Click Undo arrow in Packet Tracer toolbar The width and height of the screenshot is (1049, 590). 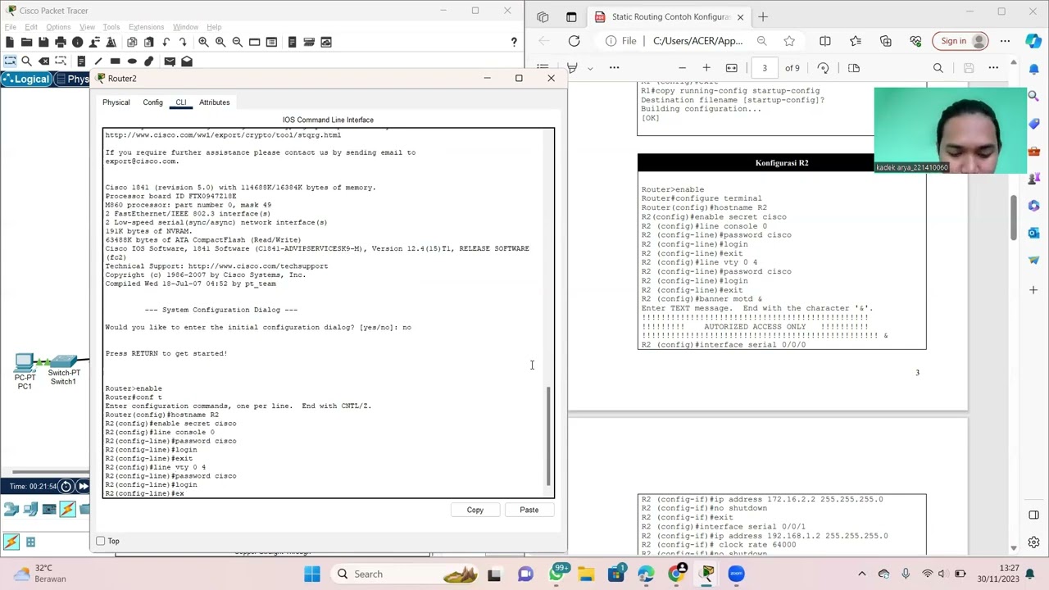[166, 42]
